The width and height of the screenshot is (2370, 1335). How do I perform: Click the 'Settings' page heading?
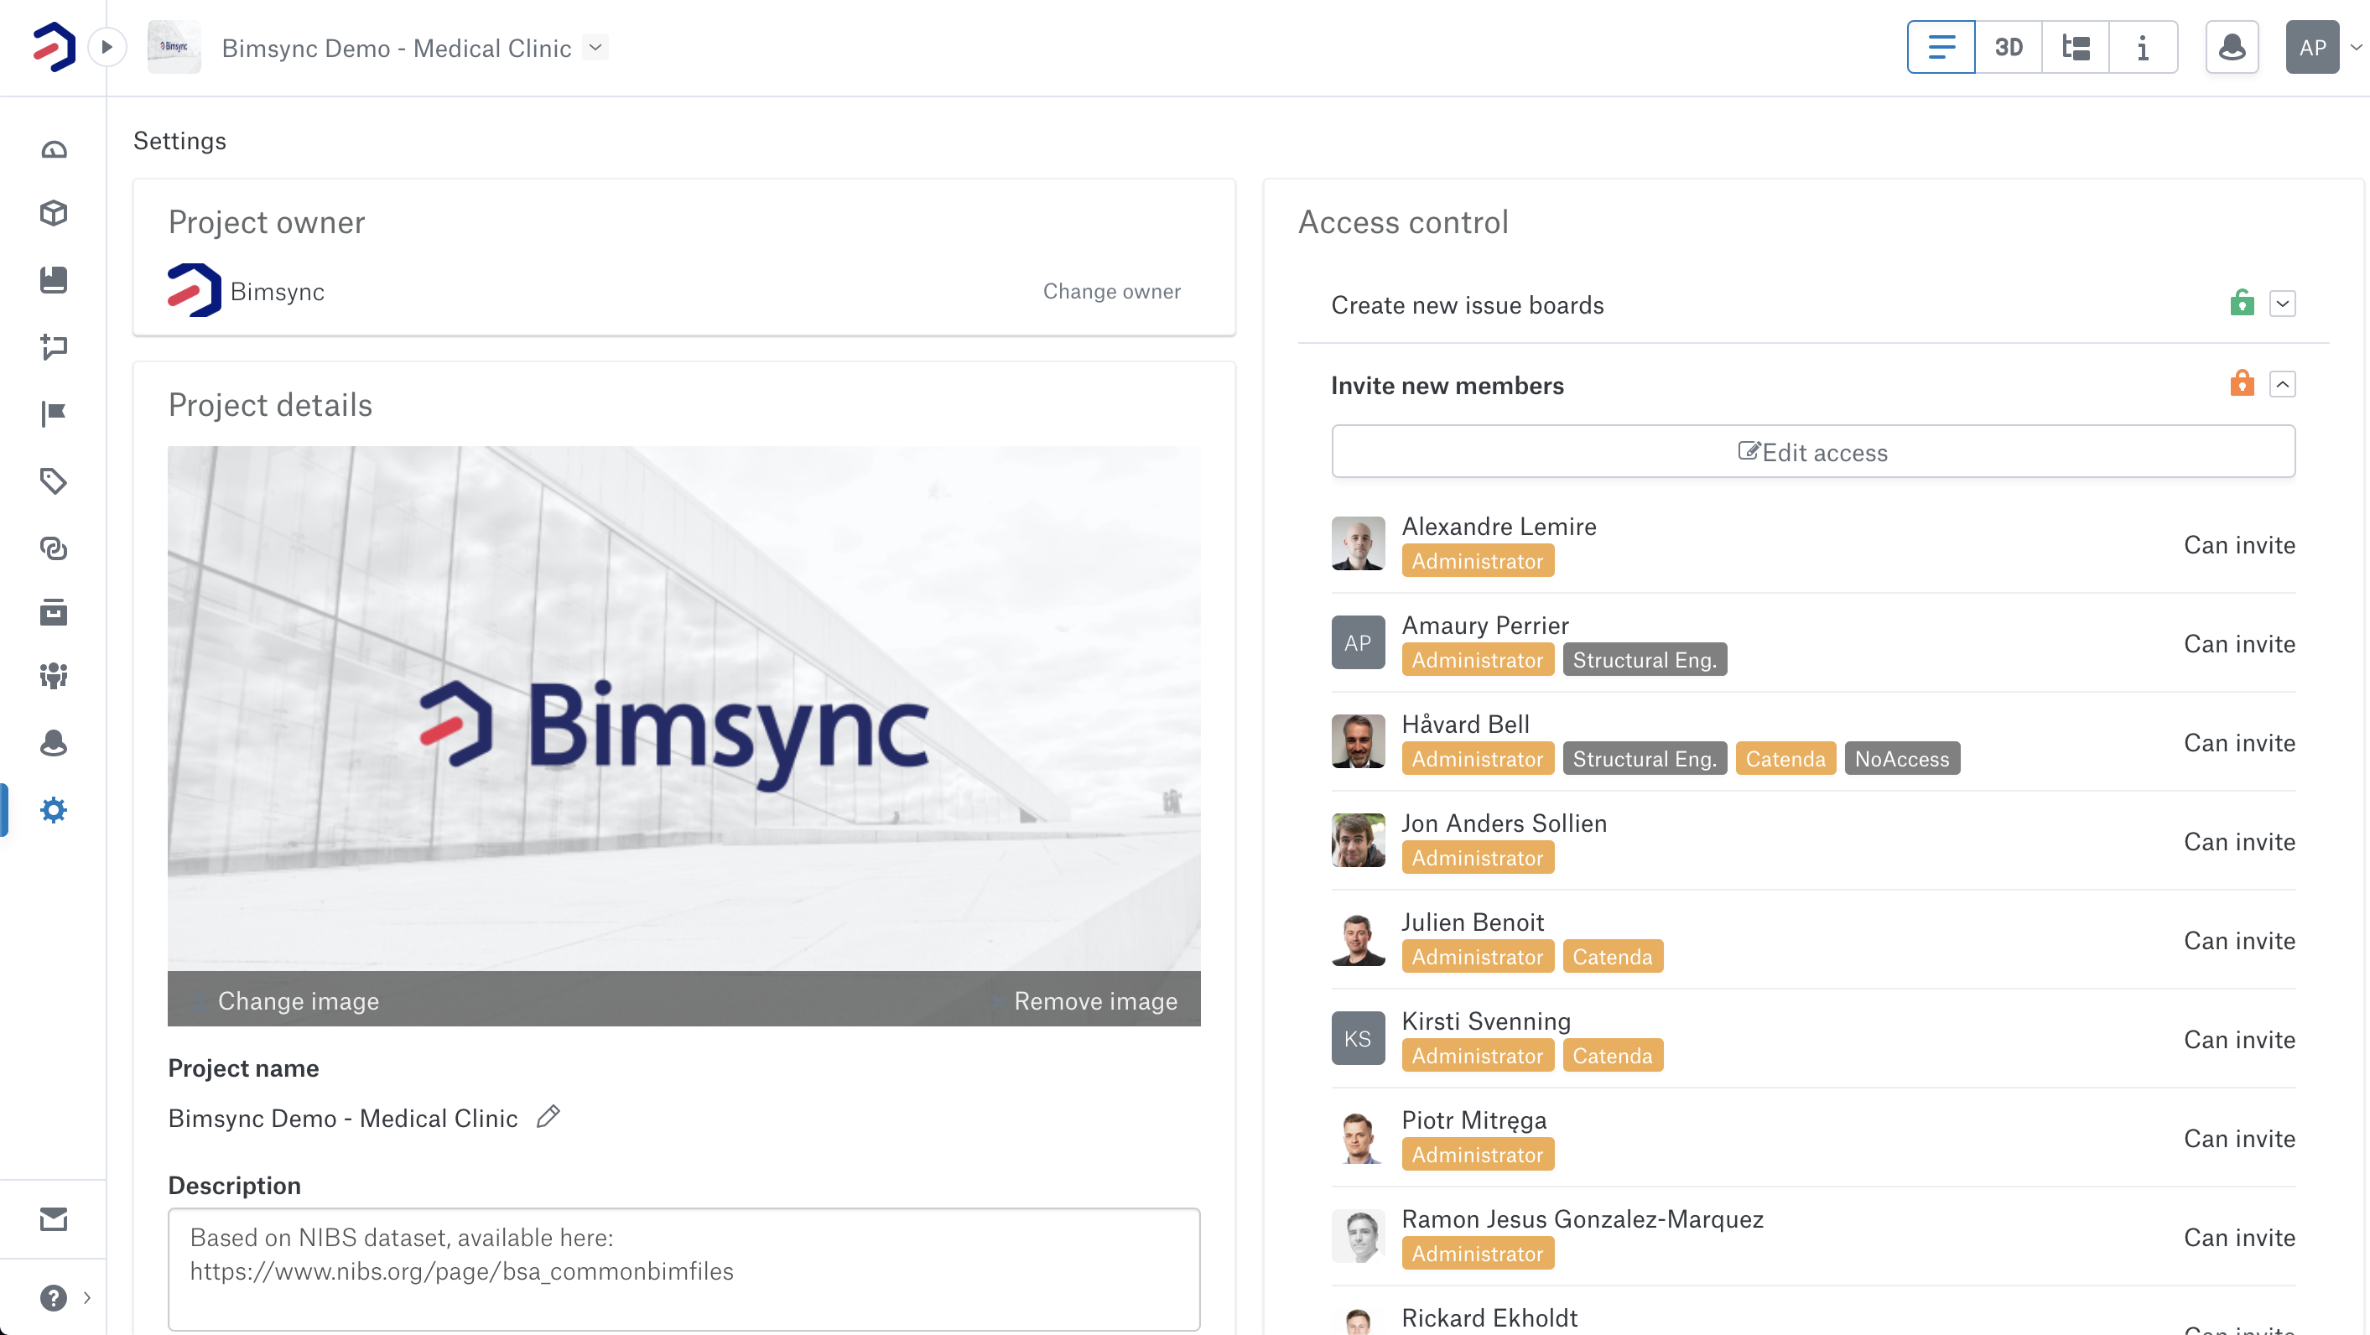[x=179, y=141]
